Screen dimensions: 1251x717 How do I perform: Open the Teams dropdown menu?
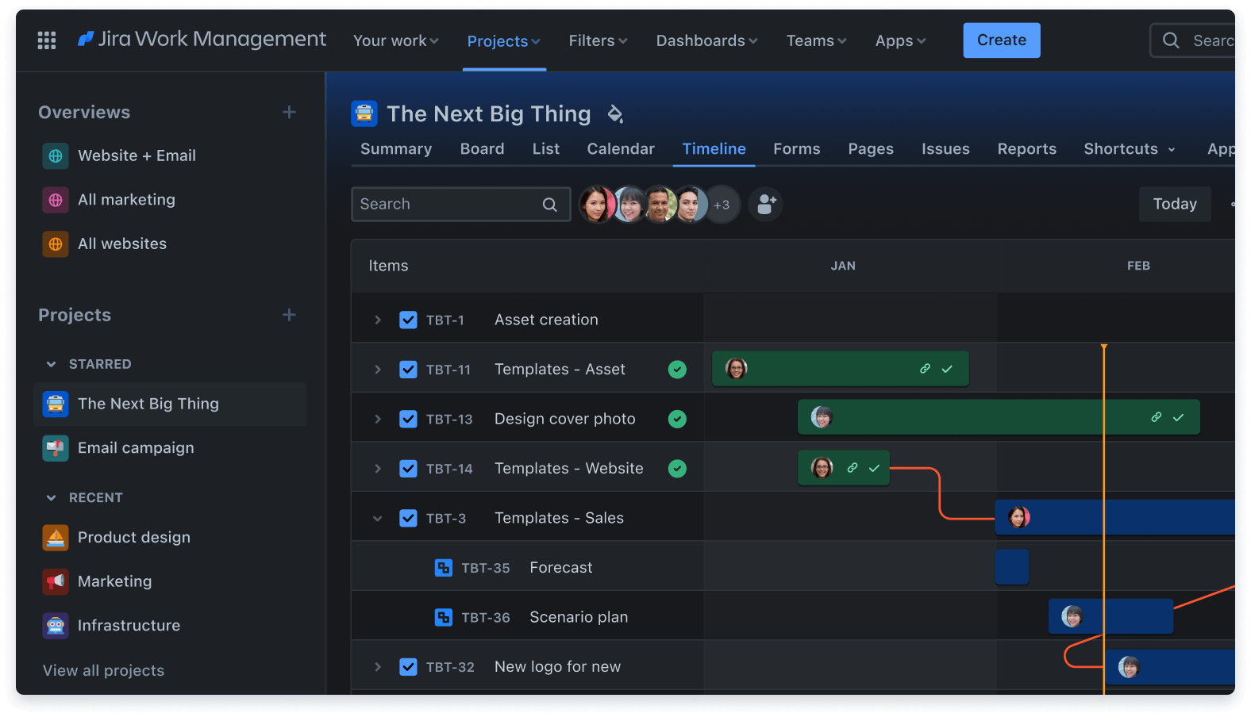[x=816, y=40]
